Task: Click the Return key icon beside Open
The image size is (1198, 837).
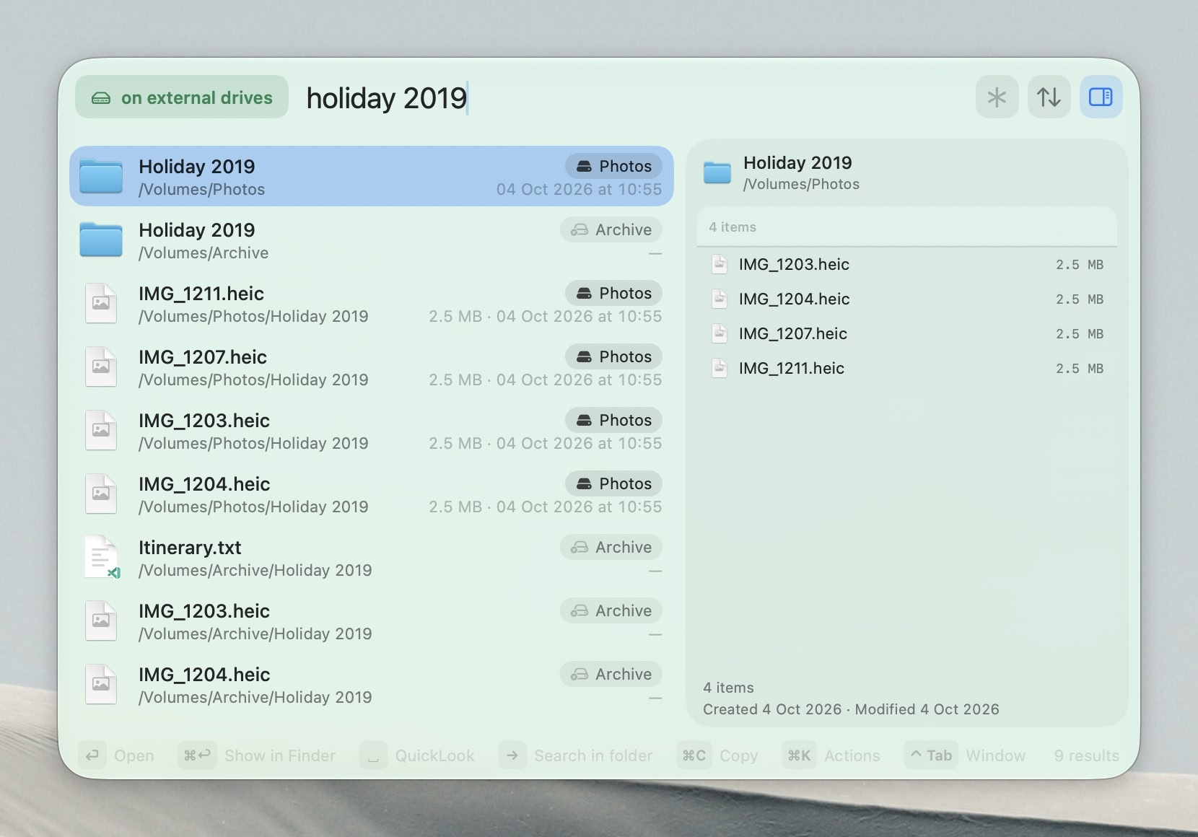Action: click(x=92, y=755)
